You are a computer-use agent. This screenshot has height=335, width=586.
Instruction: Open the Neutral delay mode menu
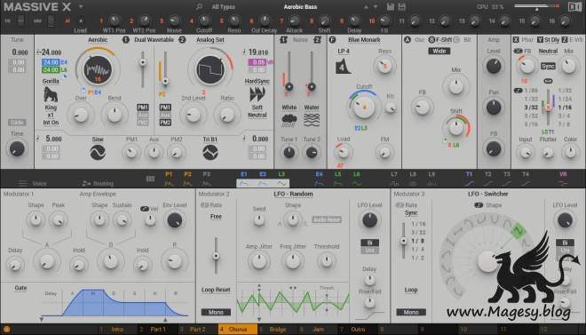pos(548,51)
